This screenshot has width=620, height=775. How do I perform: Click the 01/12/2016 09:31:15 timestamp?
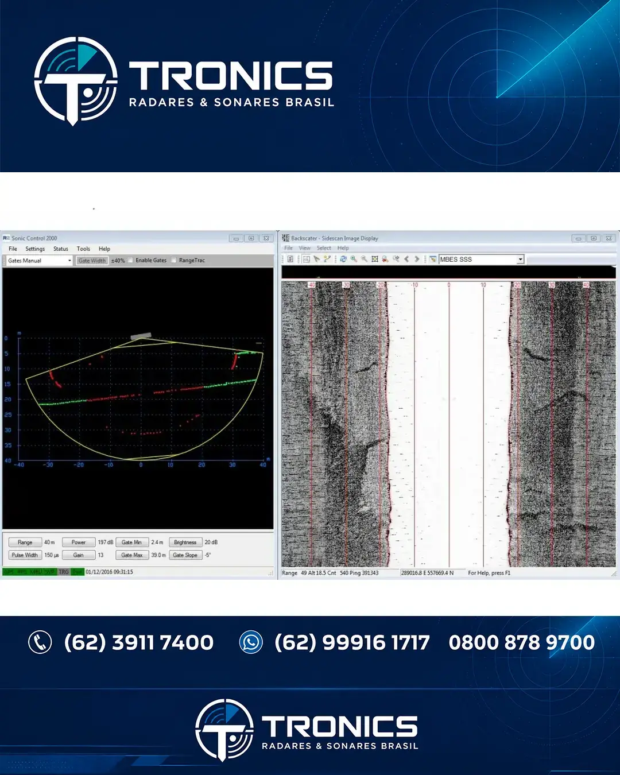click(x=110, y=572)
